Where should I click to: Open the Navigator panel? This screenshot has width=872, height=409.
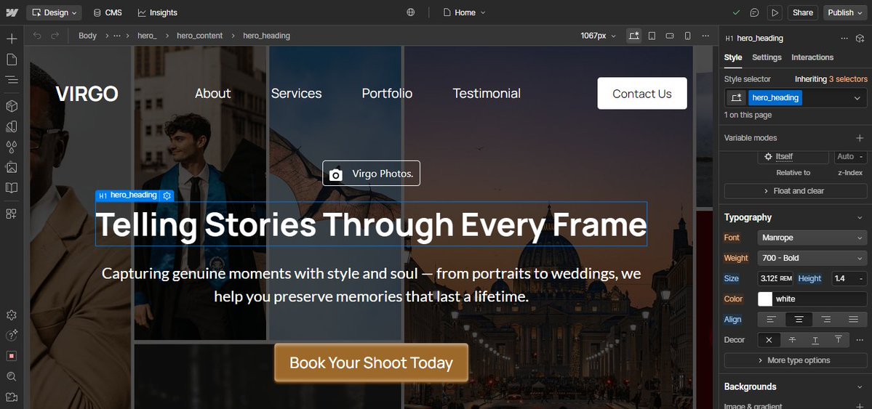[x=12, y=80]
